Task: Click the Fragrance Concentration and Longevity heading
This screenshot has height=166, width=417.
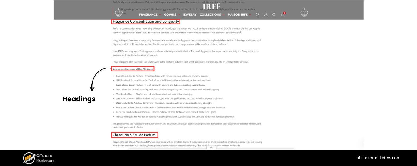Action: coord(146,22)
